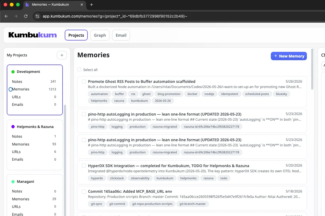325x216 pixels.
Task: Open Memories under Managani project
Action: [x=34, y=199]
